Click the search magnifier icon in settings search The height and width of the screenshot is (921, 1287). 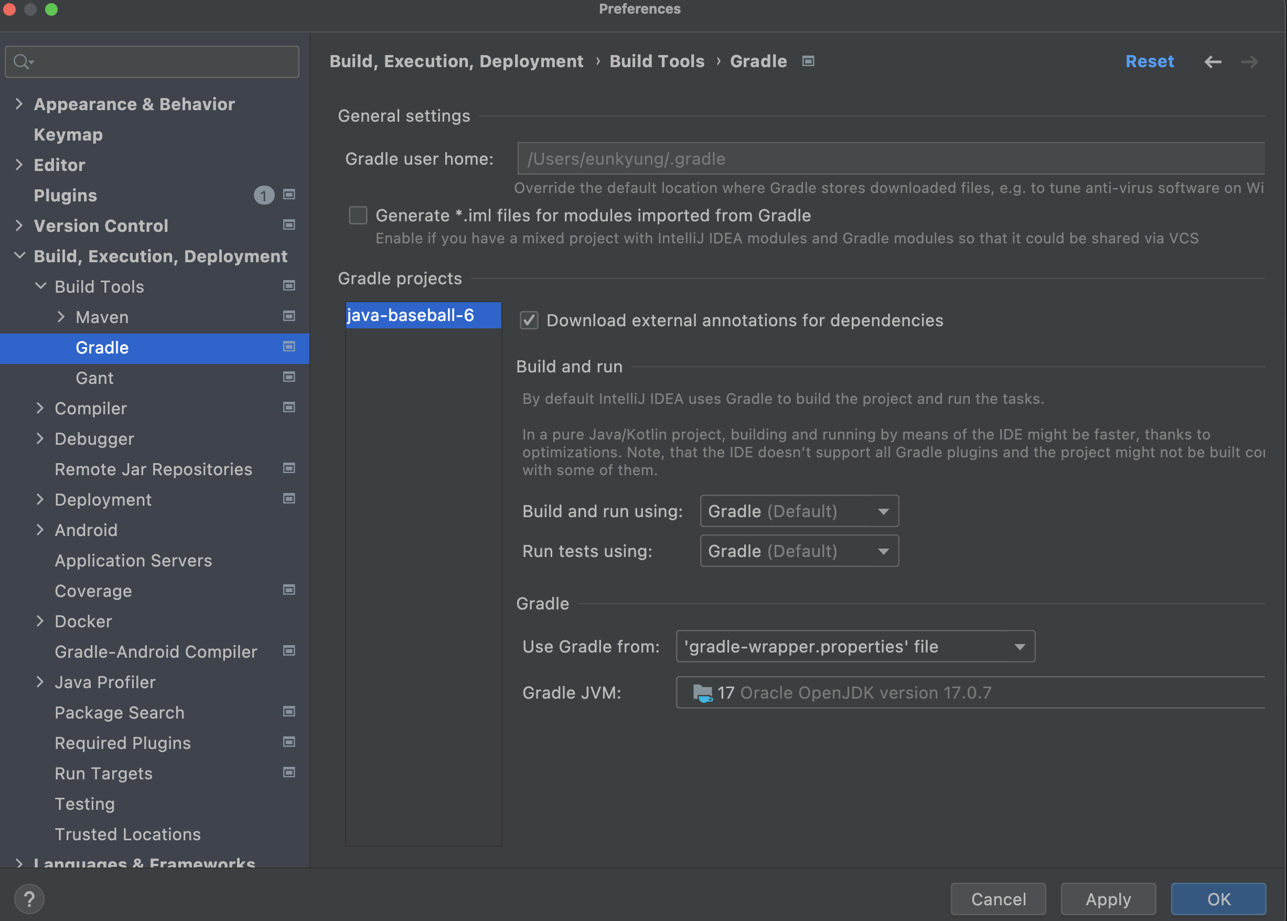click(x=22, y=61)
